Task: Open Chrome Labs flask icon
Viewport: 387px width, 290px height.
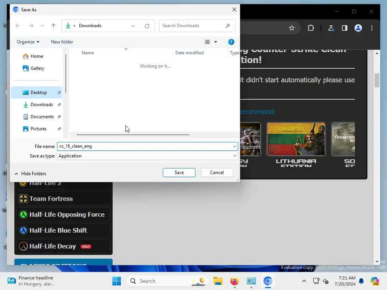Action: [x=331, y=28]
